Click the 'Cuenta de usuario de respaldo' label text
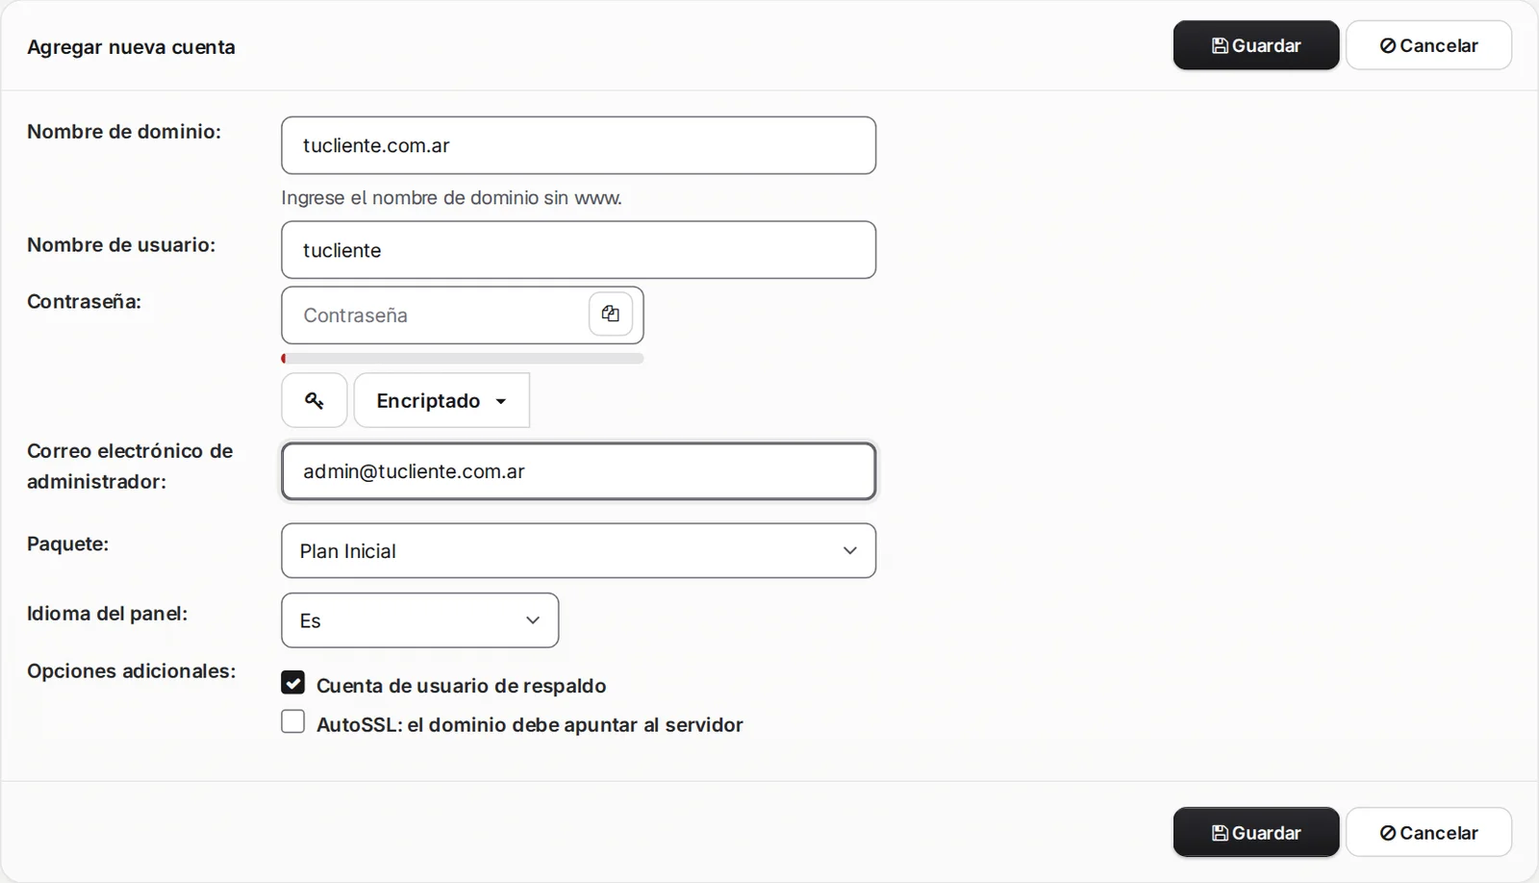The image size is (1539, 883). point(461,685)
